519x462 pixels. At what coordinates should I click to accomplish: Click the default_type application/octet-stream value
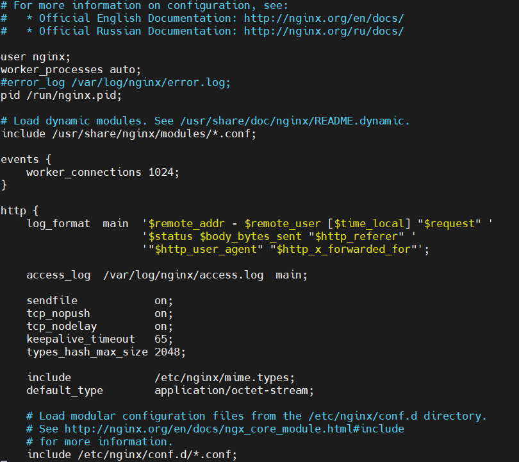(231, 390)
